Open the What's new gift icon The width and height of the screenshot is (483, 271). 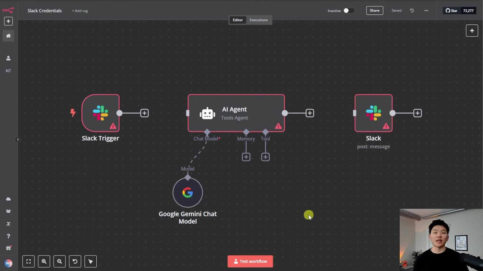9,248
